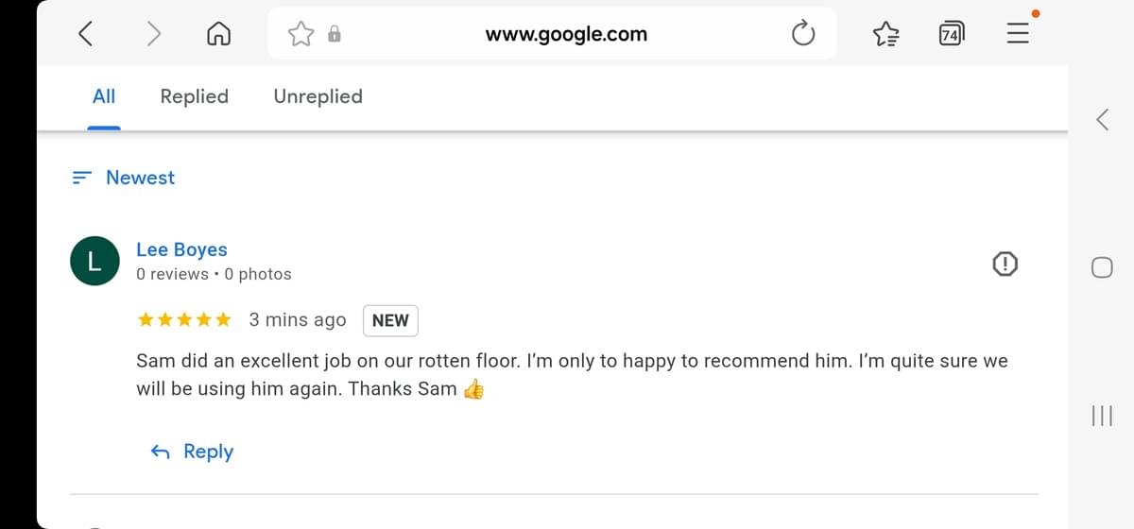
Task: Click the www.google.com address bar
Action: [566, 35]
